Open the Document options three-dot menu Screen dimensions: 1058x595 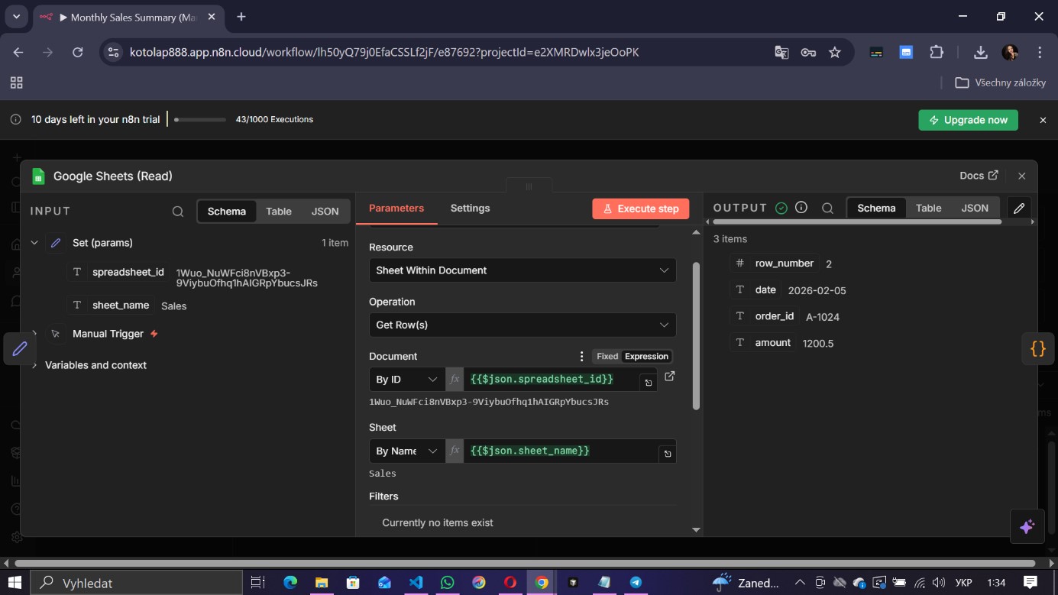point(581,357)
